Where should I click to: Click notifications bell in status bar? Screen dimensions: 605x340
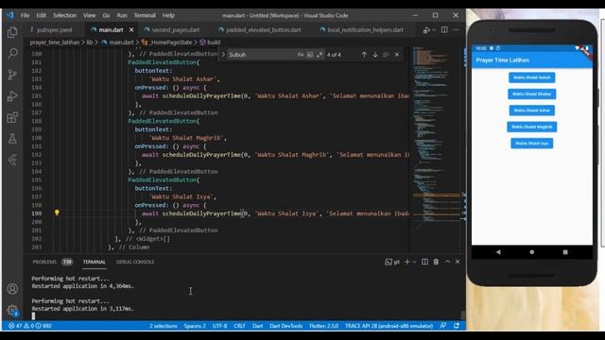tap(457, 326)
